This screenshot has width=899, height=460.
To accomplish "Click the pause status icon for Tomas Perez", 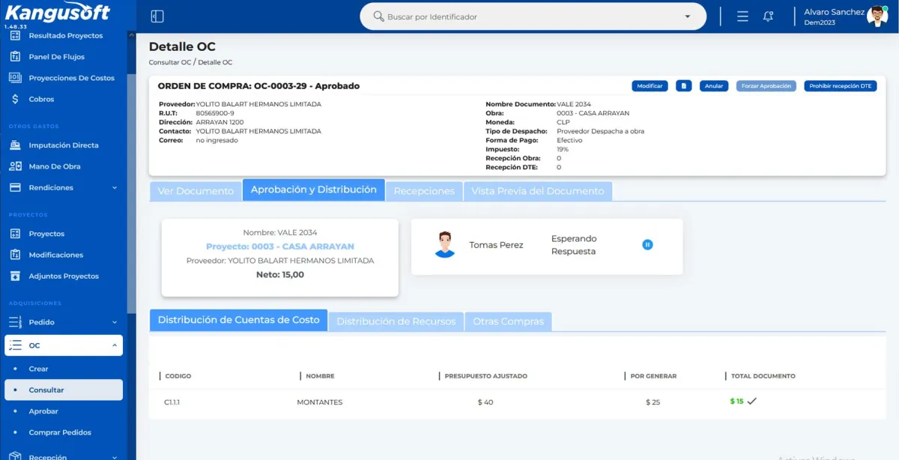I will click(x=647, y=245).
